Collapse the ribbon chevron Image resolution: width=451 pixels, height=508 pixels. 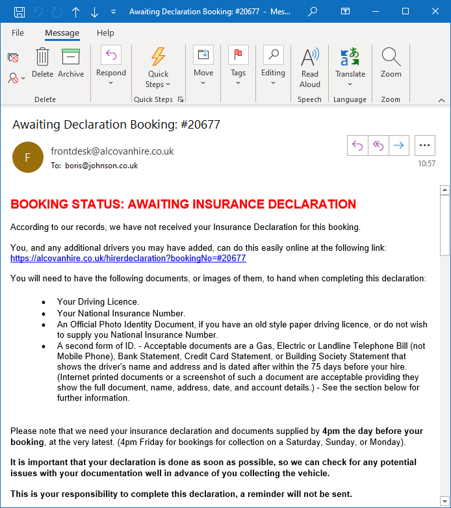tap(441, 101)
